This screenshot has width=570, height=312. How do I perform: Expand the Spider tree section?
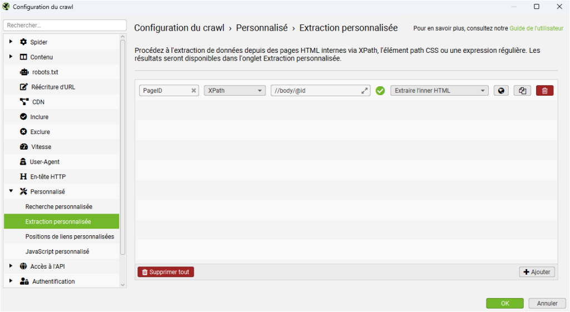point(11,42)
